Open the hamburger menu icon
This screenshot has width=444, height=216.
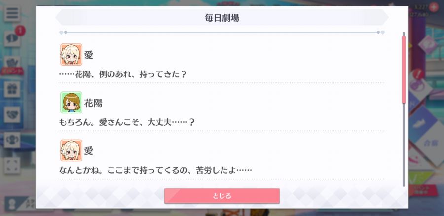(x=12, y=14)
